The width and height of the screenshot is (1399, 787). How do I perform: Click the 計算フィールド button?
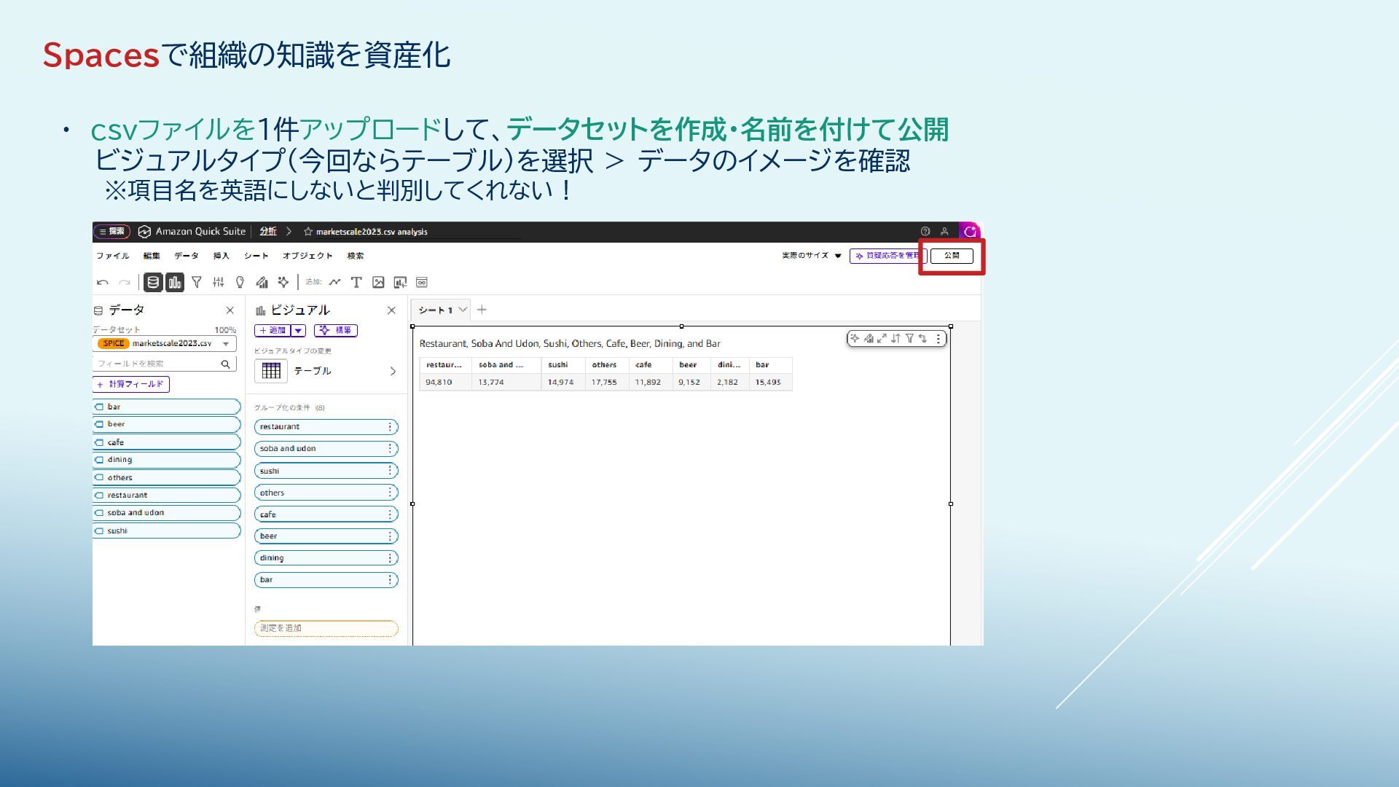point(131,384)
